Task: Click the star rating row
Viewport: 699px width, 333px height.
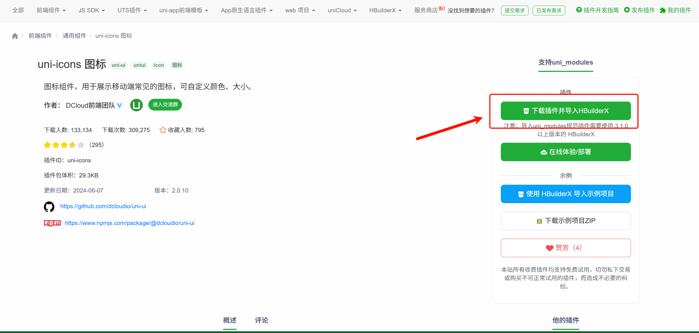Action: pyautogui.click(x=64, y=145)
